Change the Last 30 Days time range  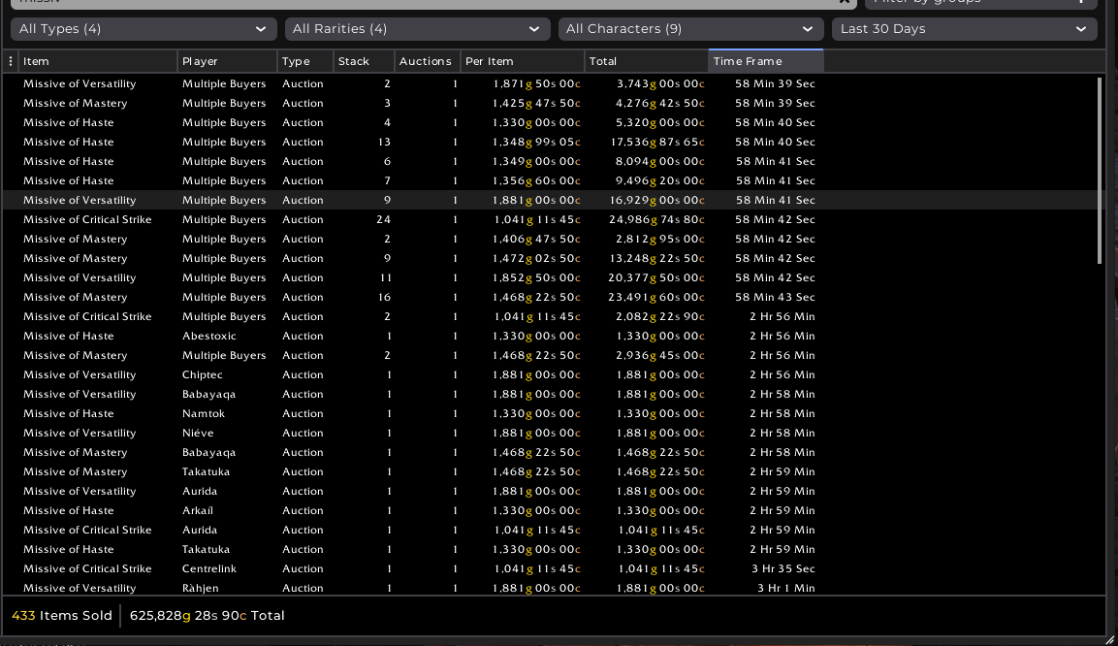964,29
